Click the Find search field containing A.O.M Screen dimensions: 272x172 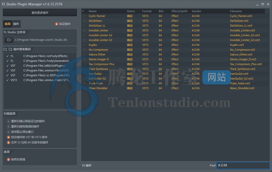[243, 165]
